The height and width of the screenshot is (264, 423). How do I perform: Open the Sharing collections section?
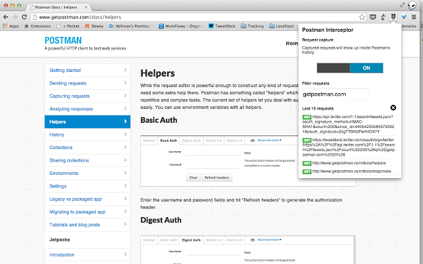87,160
